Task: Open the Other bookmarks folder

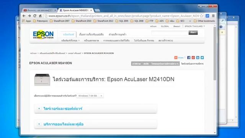Action: coord(204,21)
